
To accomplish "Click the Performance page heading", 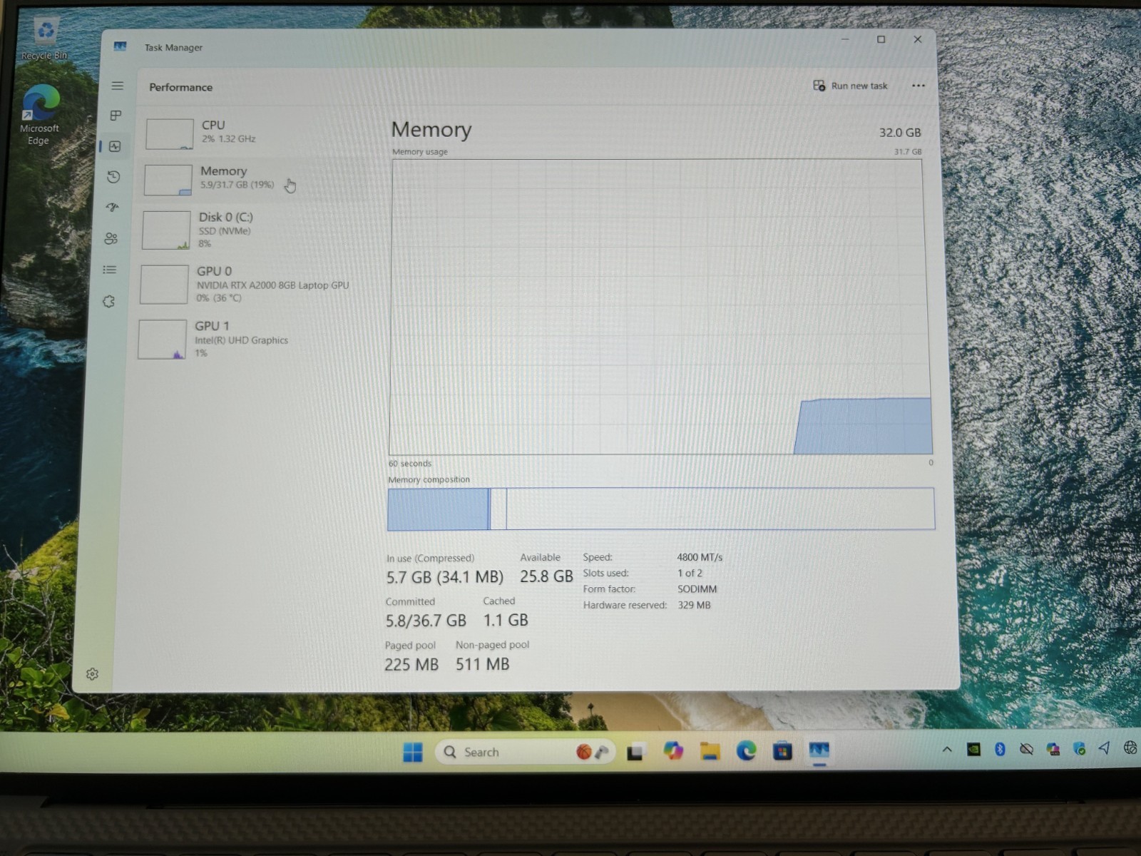I will (x=180, y=87).
